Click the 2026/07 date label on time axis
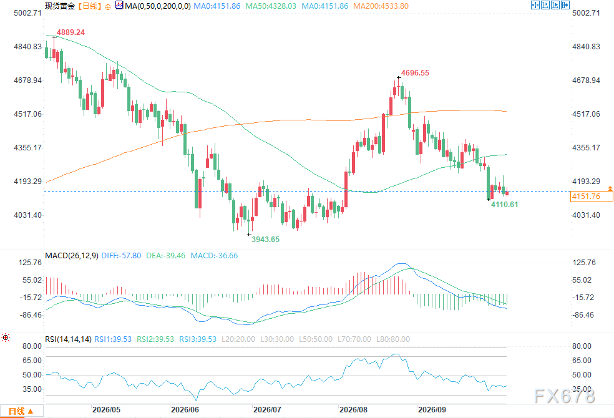The height and width of the screenshot is (418, 614). [x=268, y=410]
